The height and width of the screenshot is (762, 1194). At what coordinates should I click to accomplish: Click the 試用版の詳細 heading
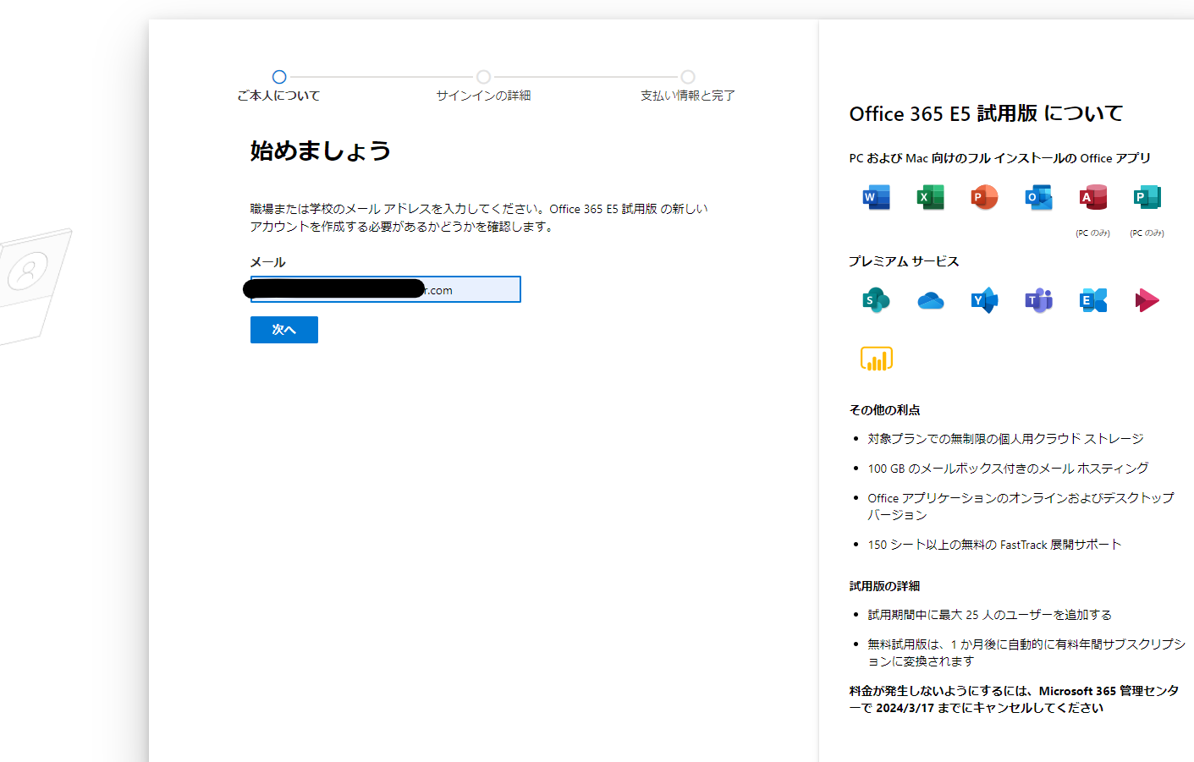(x=884, y=585)
